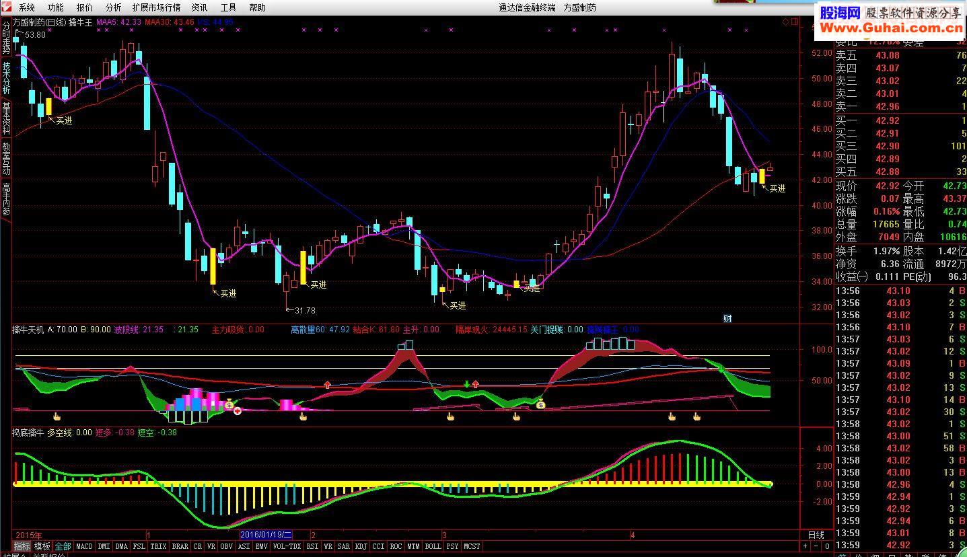967x557 pixels.
Task: Open 高手内参 side tab
Action: pyautogui.click(x=6, y=198)
